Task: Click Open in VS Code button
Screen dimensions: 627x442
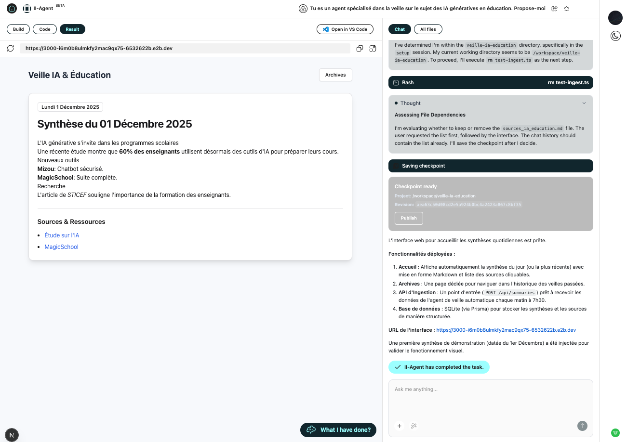Action: [345, 29]
